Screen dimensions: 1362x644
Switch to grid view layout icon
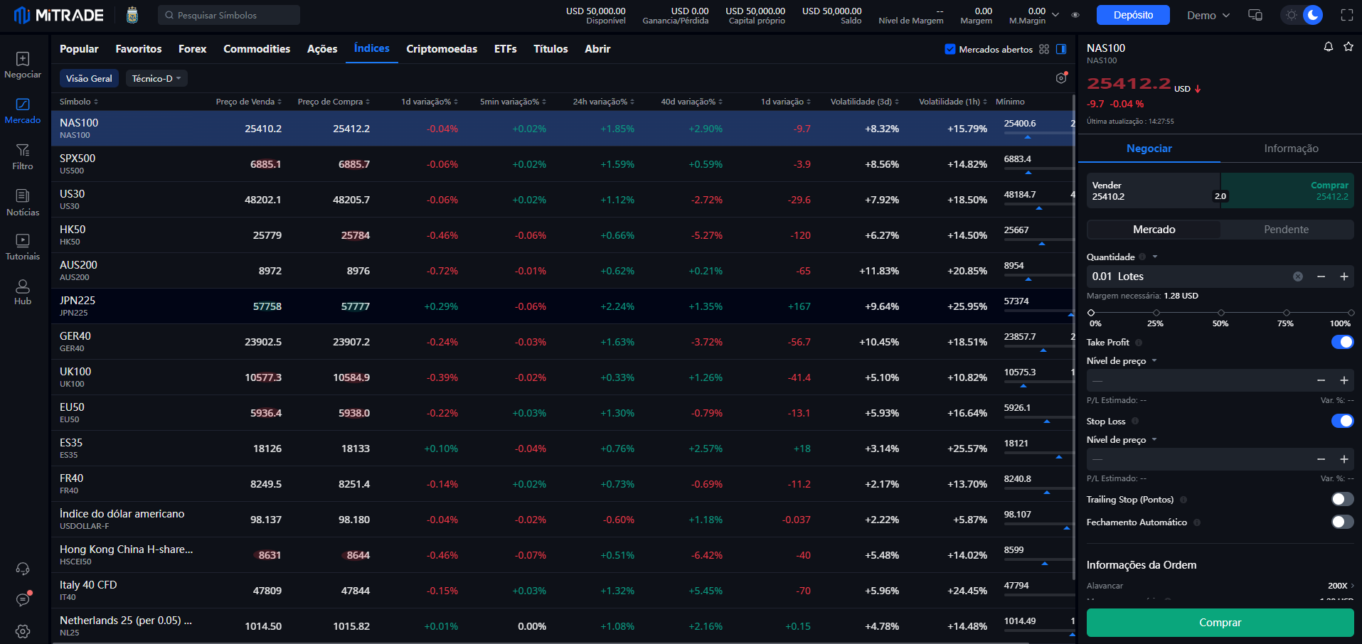(1044, 49)
